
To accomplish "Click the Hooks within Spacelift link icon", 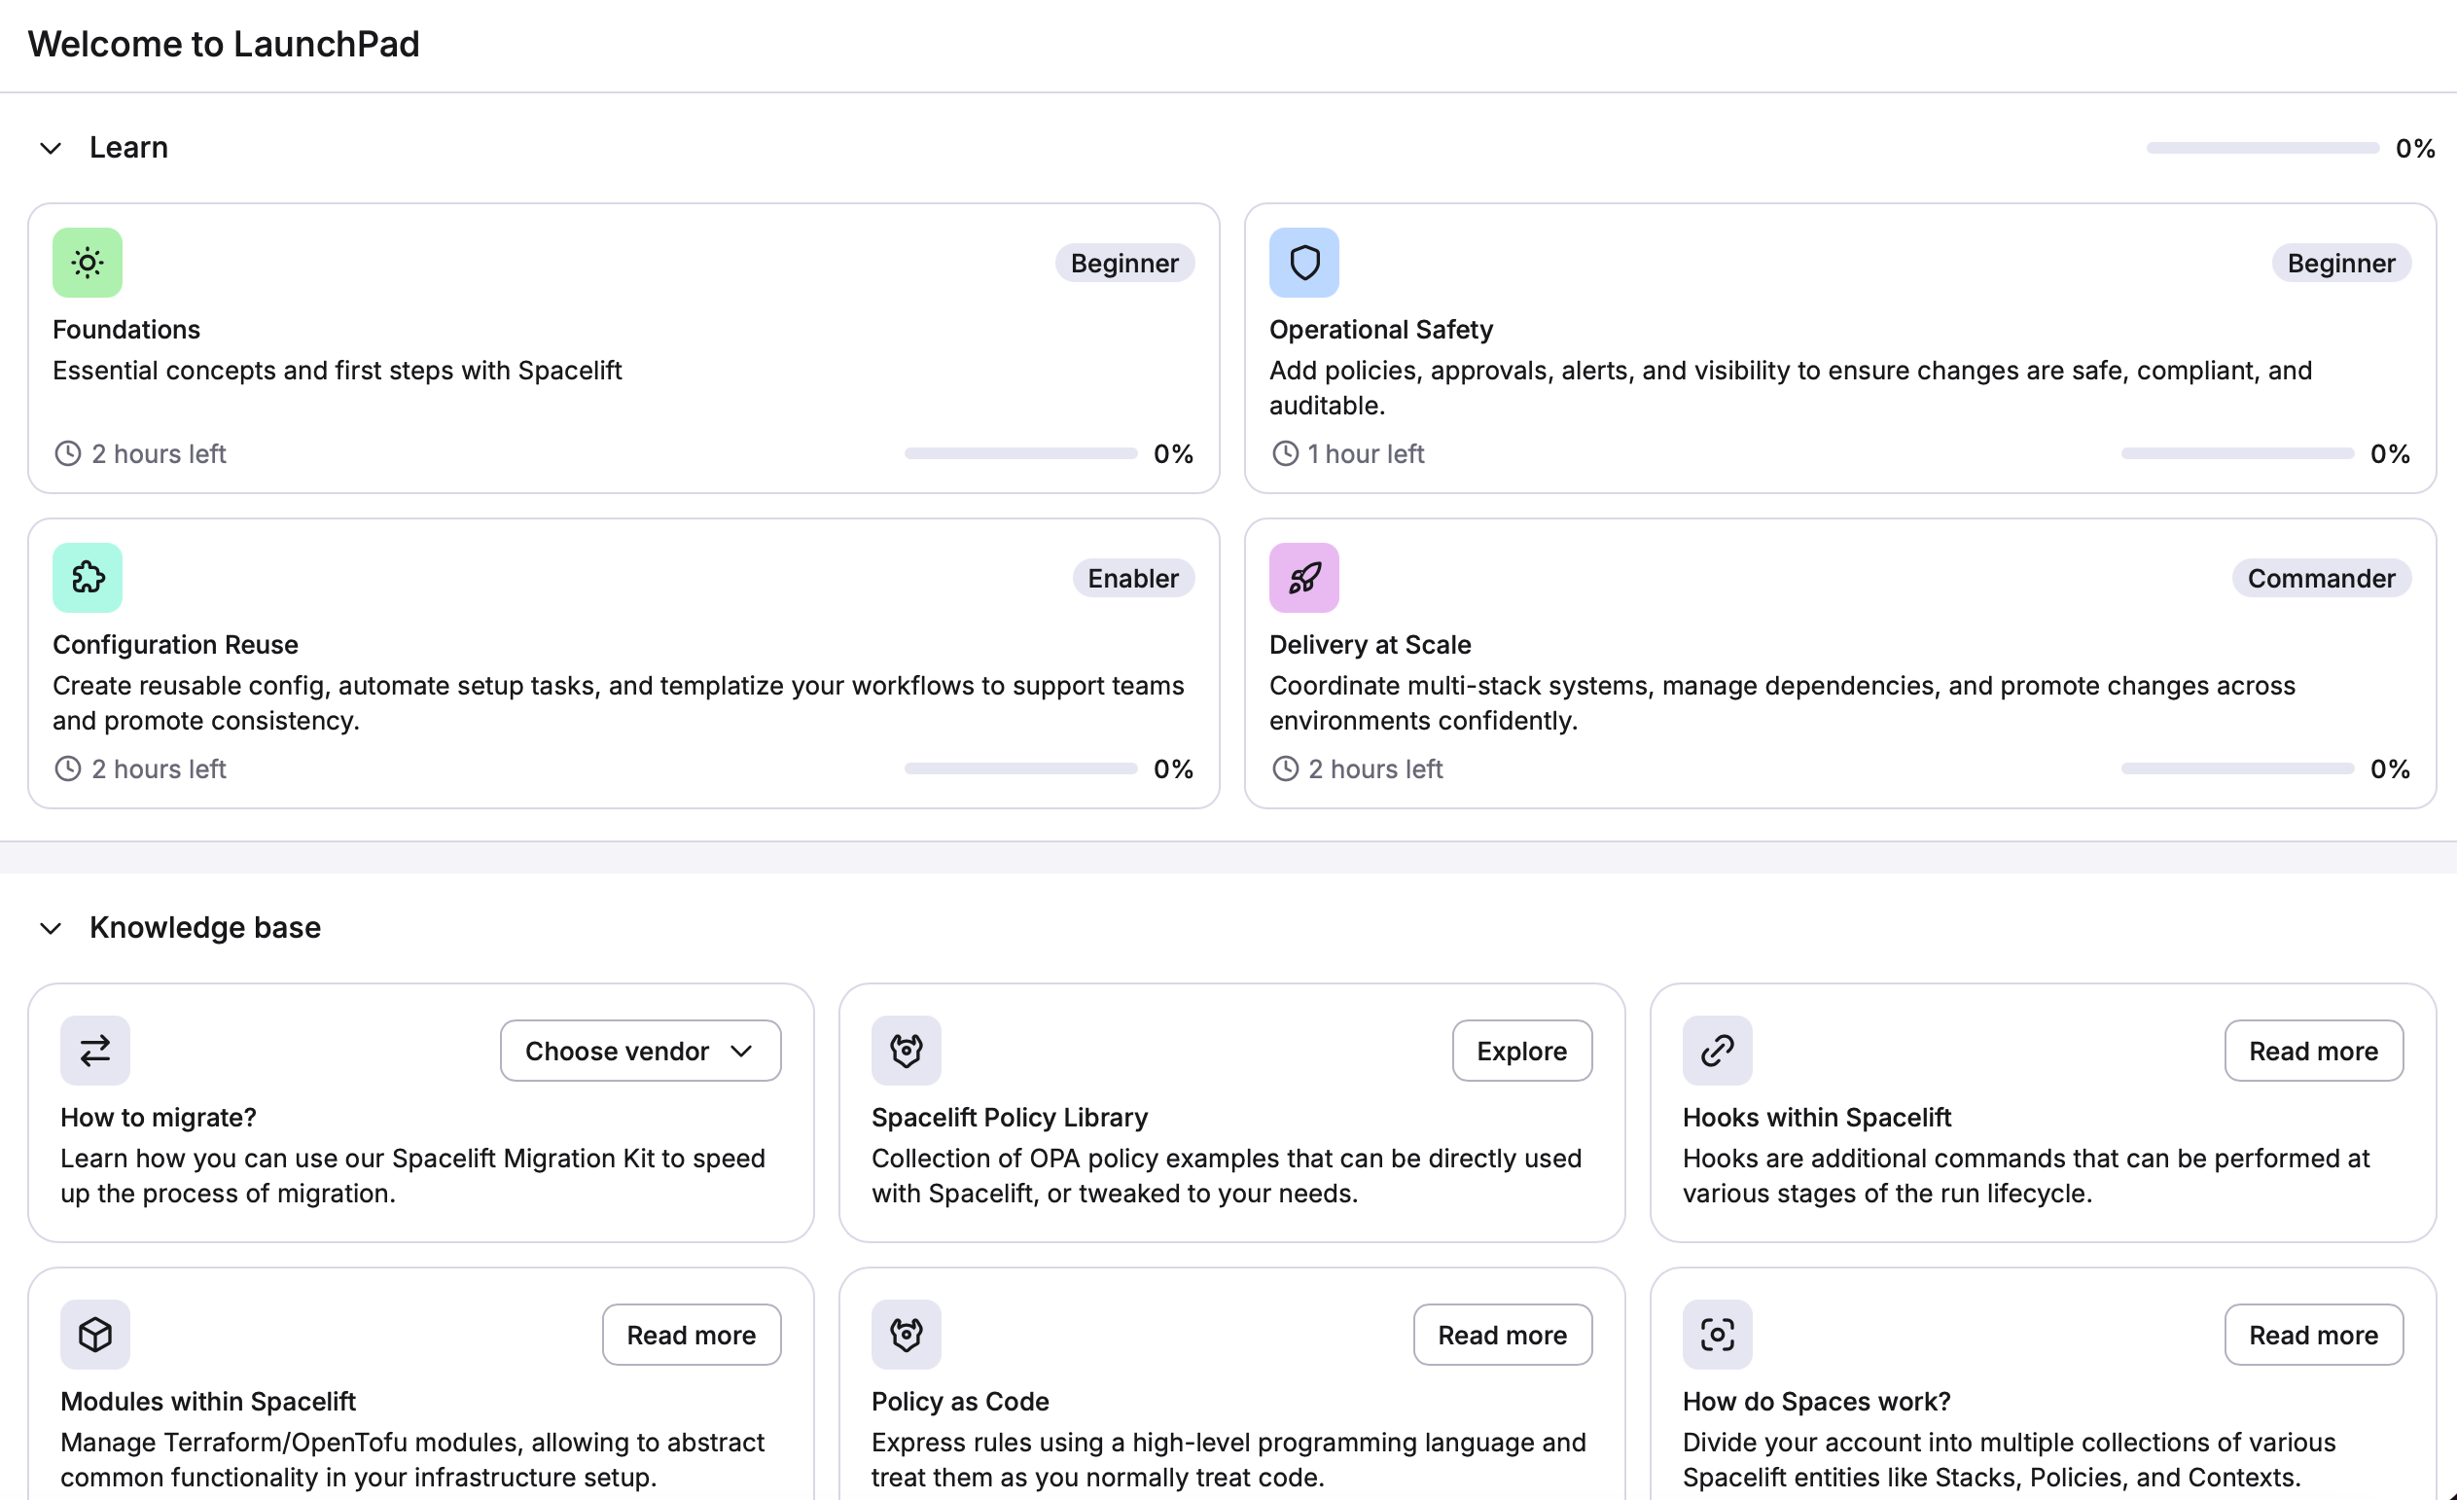I will coord(1717,1051).
